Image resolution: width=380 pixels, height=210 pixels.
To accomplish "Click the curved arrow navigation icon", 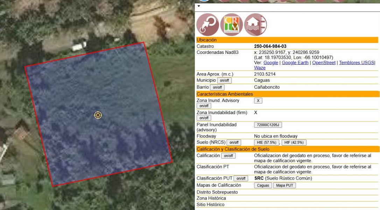I will pos(207,23).
